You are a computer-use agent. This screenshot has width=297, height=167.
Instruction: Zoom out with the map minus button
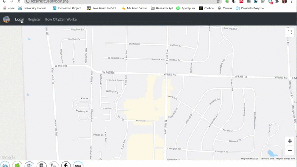[x=290, y=150]
